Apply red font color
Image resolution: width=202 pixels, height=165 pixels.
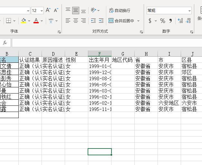(36, 21)
